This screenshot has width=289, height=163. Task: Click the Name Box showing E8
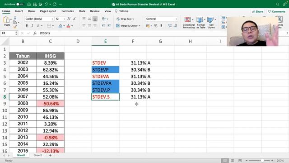point(9,33)
